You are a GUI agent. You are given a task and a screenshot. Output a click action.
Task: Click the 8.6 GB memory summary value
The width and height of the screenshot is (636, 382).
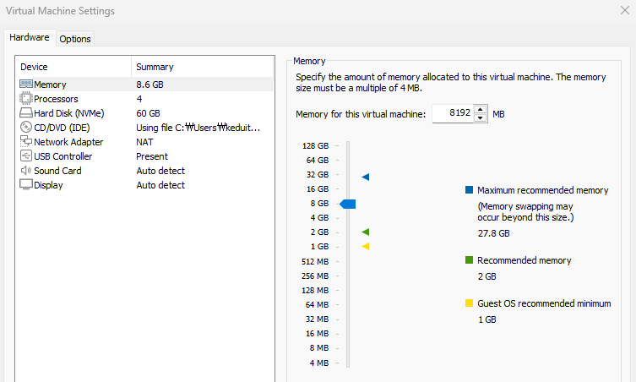point(149,85)
